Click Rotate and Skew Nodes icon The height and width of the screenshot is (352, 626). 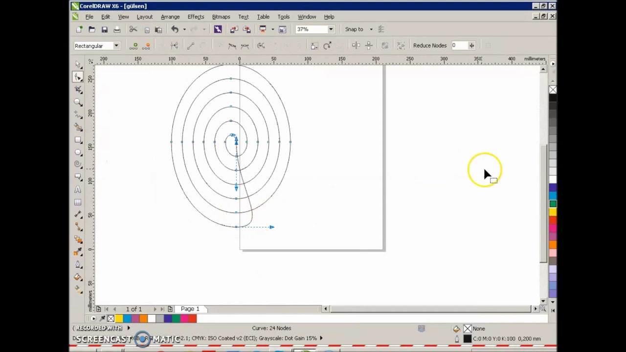(327, 45)
